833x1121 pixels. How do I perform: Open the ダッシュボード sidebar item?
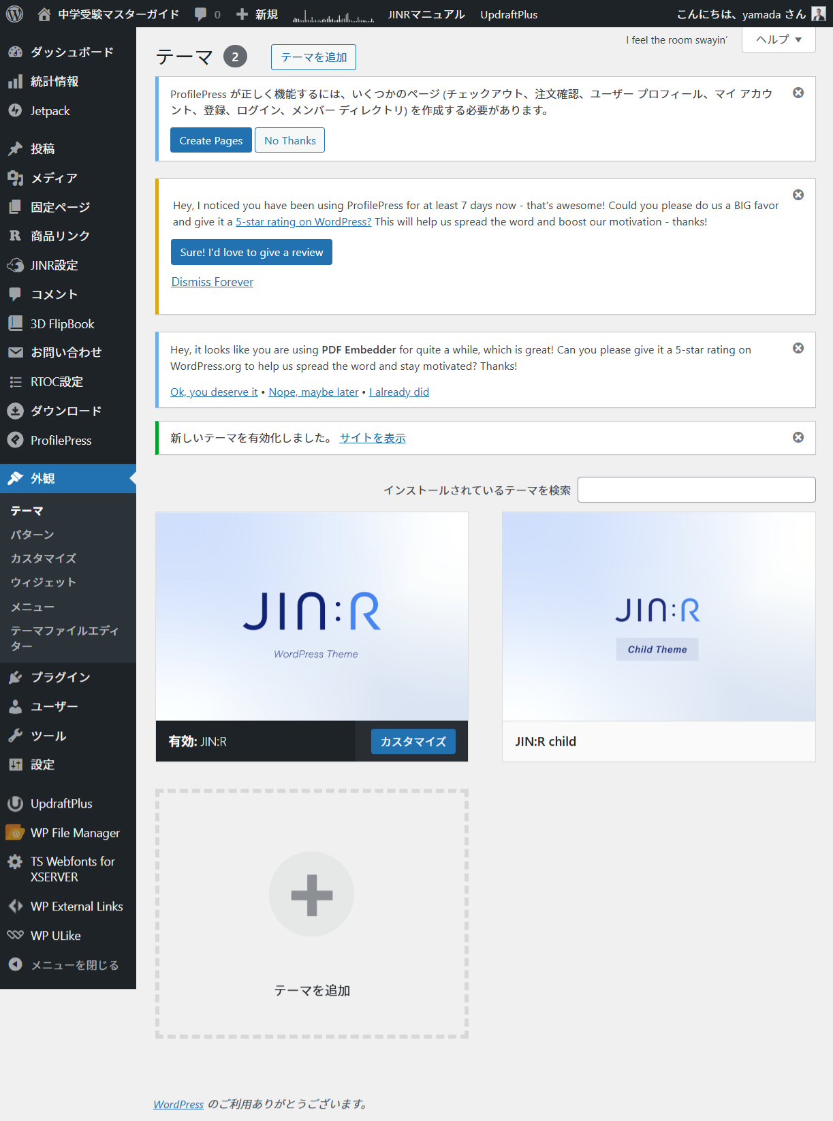tap(72, 52)
